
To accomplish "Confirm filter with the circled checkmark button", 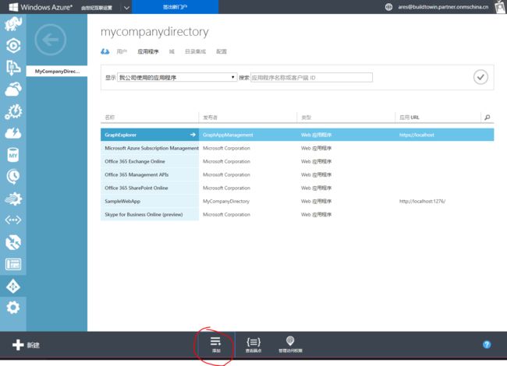I will (x=480, y=77).
